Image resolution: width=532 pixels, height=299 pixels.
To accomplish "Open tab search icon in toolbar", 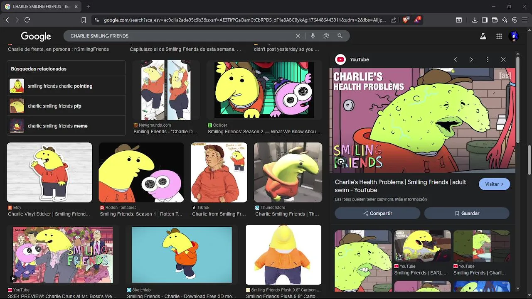I will [459, 20].
